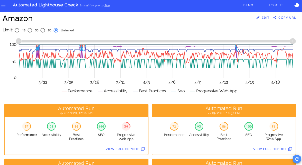Viewport: 302px width, 165px height.
Task: Click SEO 100 gauge in 4/19/2020 run
Action: [249, 127]
